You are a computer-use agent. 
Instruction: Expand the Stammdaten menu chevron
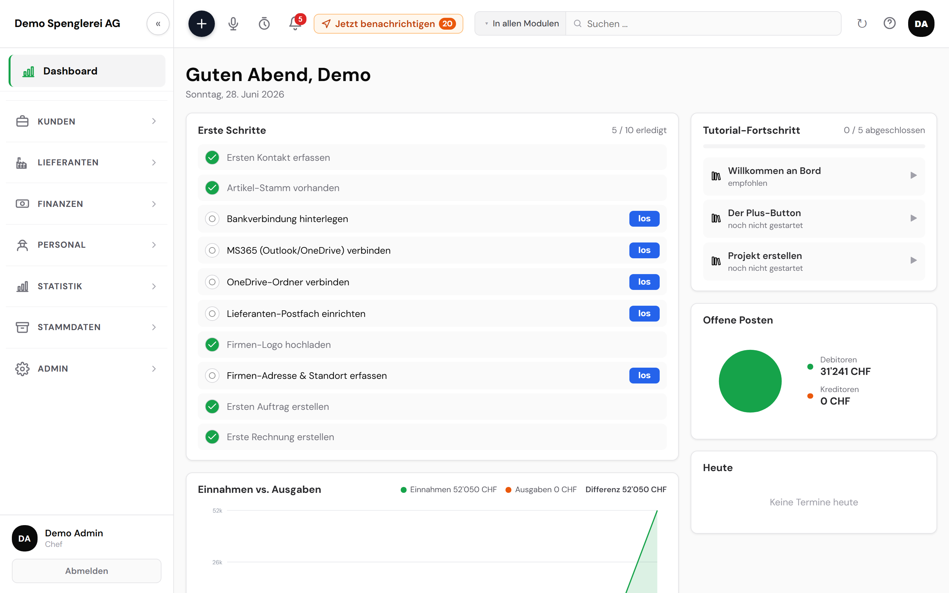tap(154, 327)
